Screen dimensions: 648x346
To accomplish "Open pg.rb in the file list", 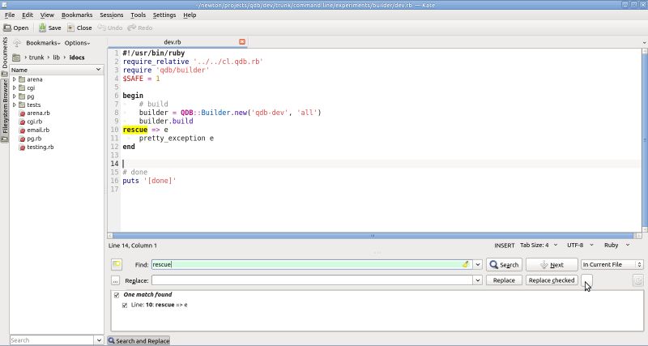I will pyautogui.click(x=34, y=139).
